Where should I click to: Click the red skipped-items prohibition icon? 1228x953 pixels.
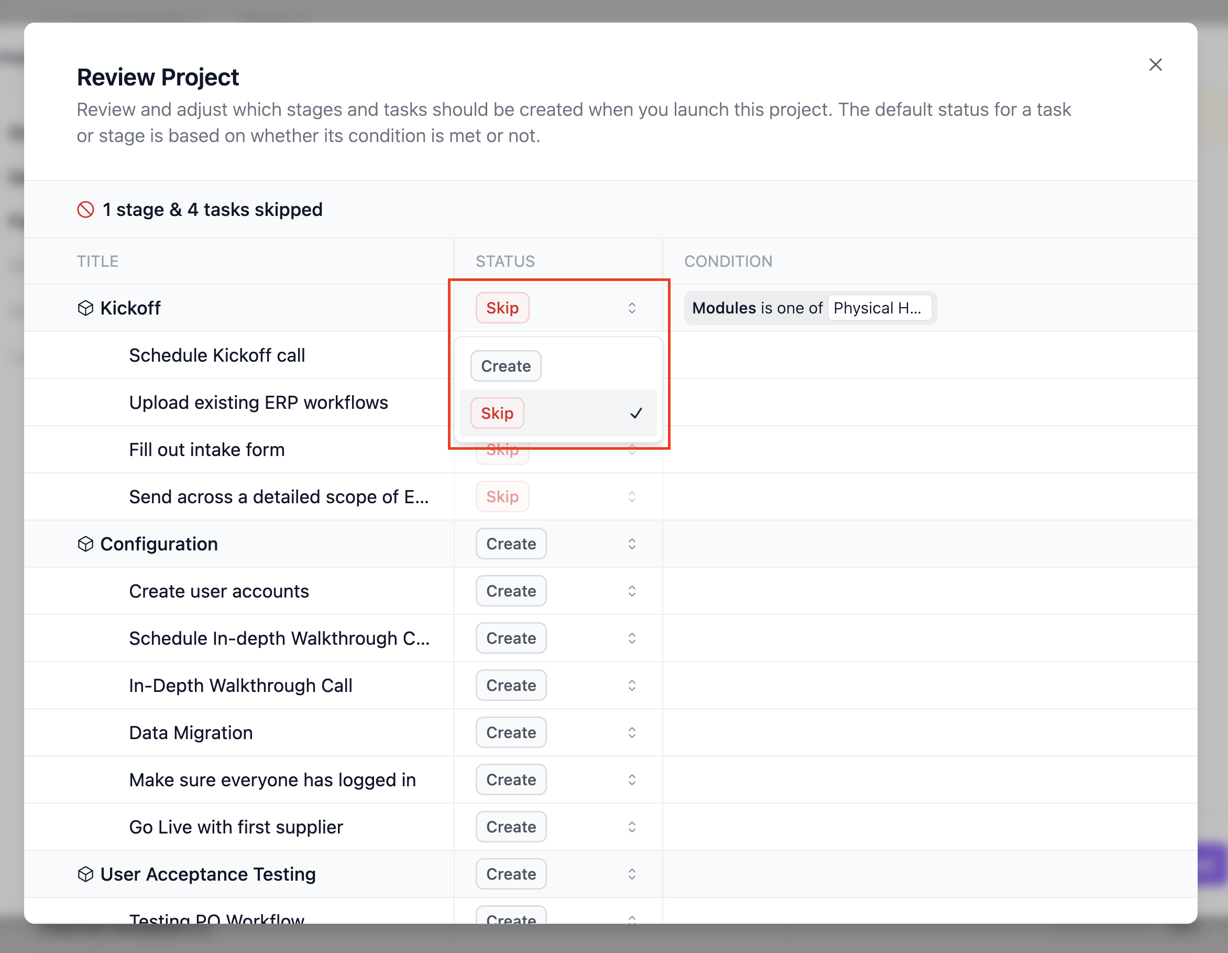click(x=85, y=210)
